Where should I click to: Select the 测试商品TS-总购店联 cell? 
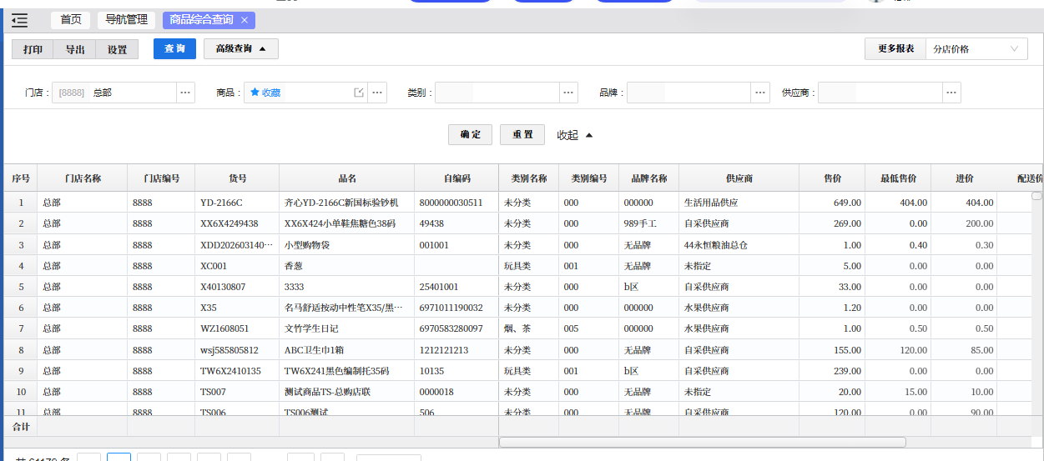pyautogui.click(x=347, y=392)
